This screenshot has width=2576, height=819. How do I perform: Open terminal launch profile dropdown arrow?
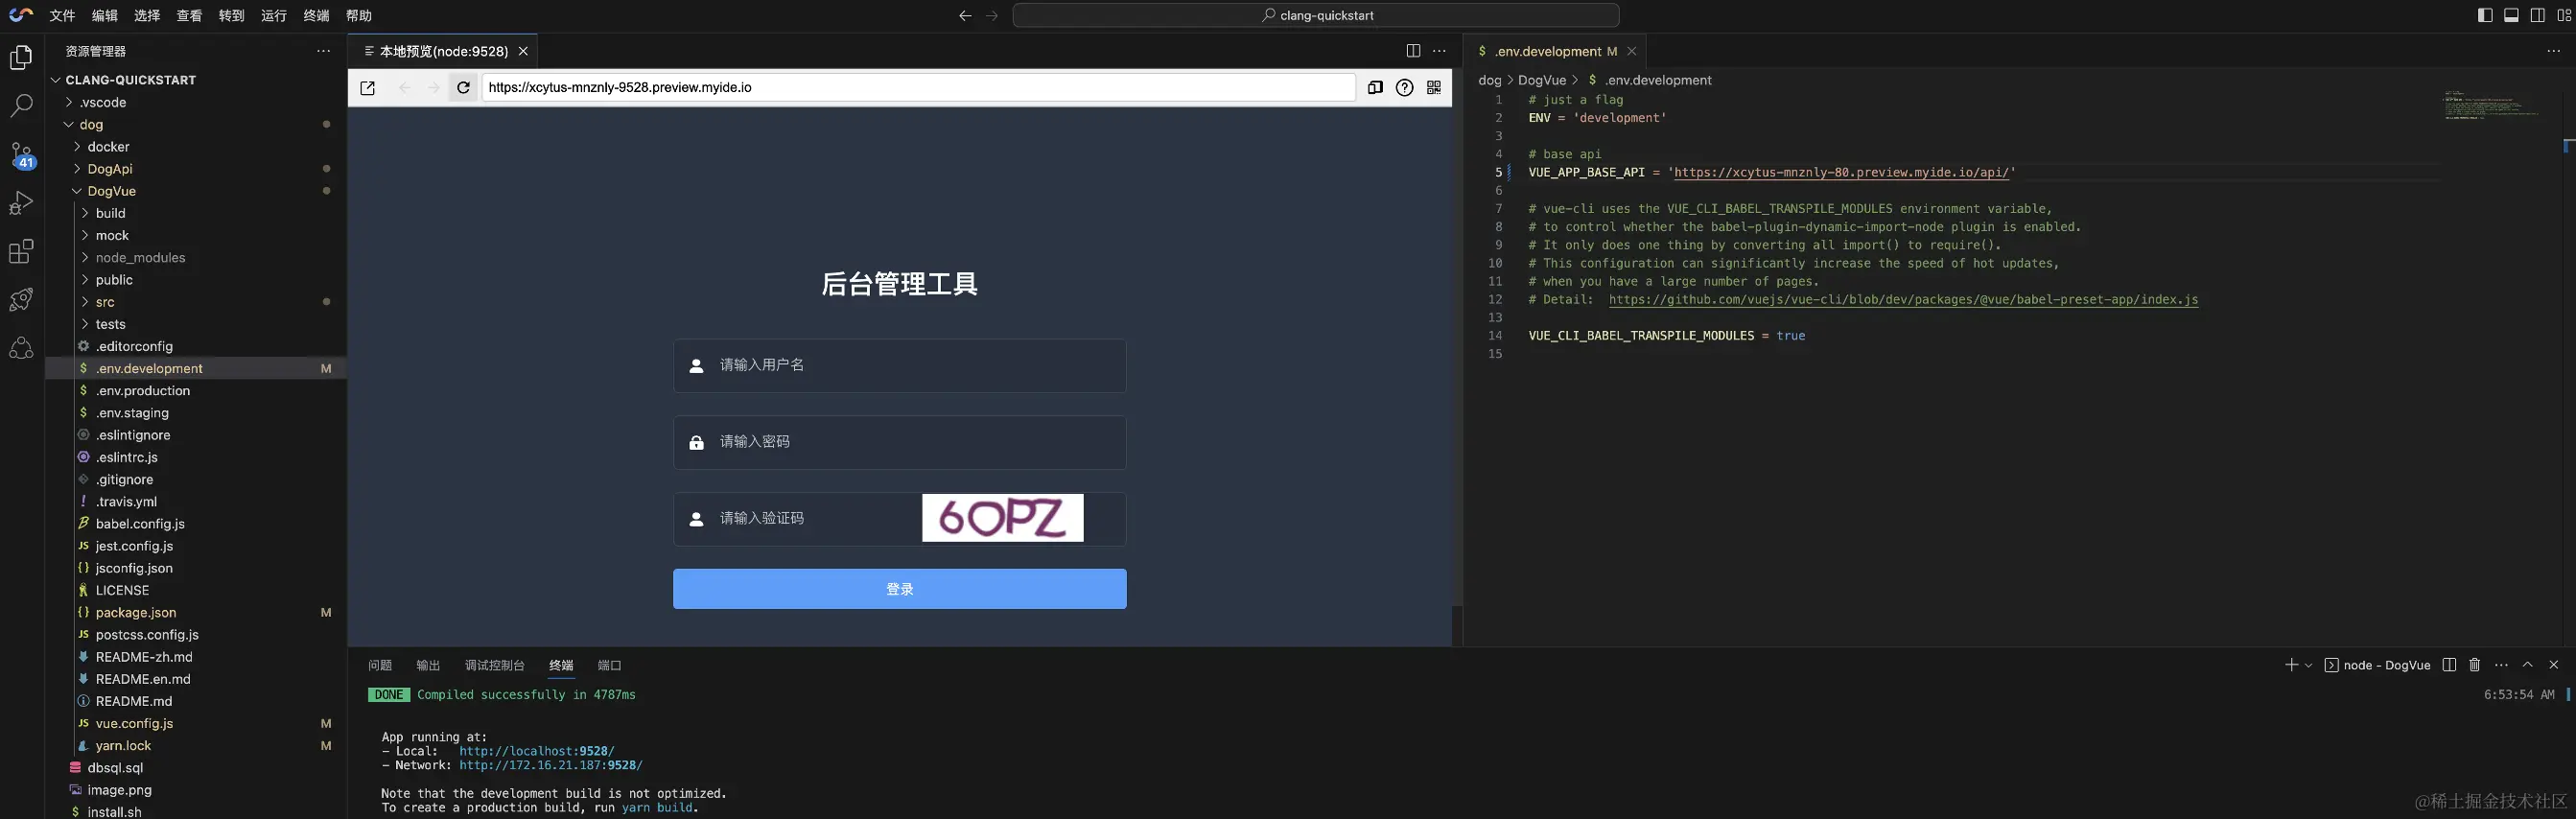pyautogui.click(x=2308, y=665)
